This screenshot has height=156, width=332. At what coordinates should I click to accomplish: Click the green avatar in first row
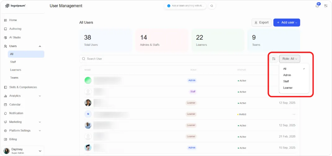(88, 80)
